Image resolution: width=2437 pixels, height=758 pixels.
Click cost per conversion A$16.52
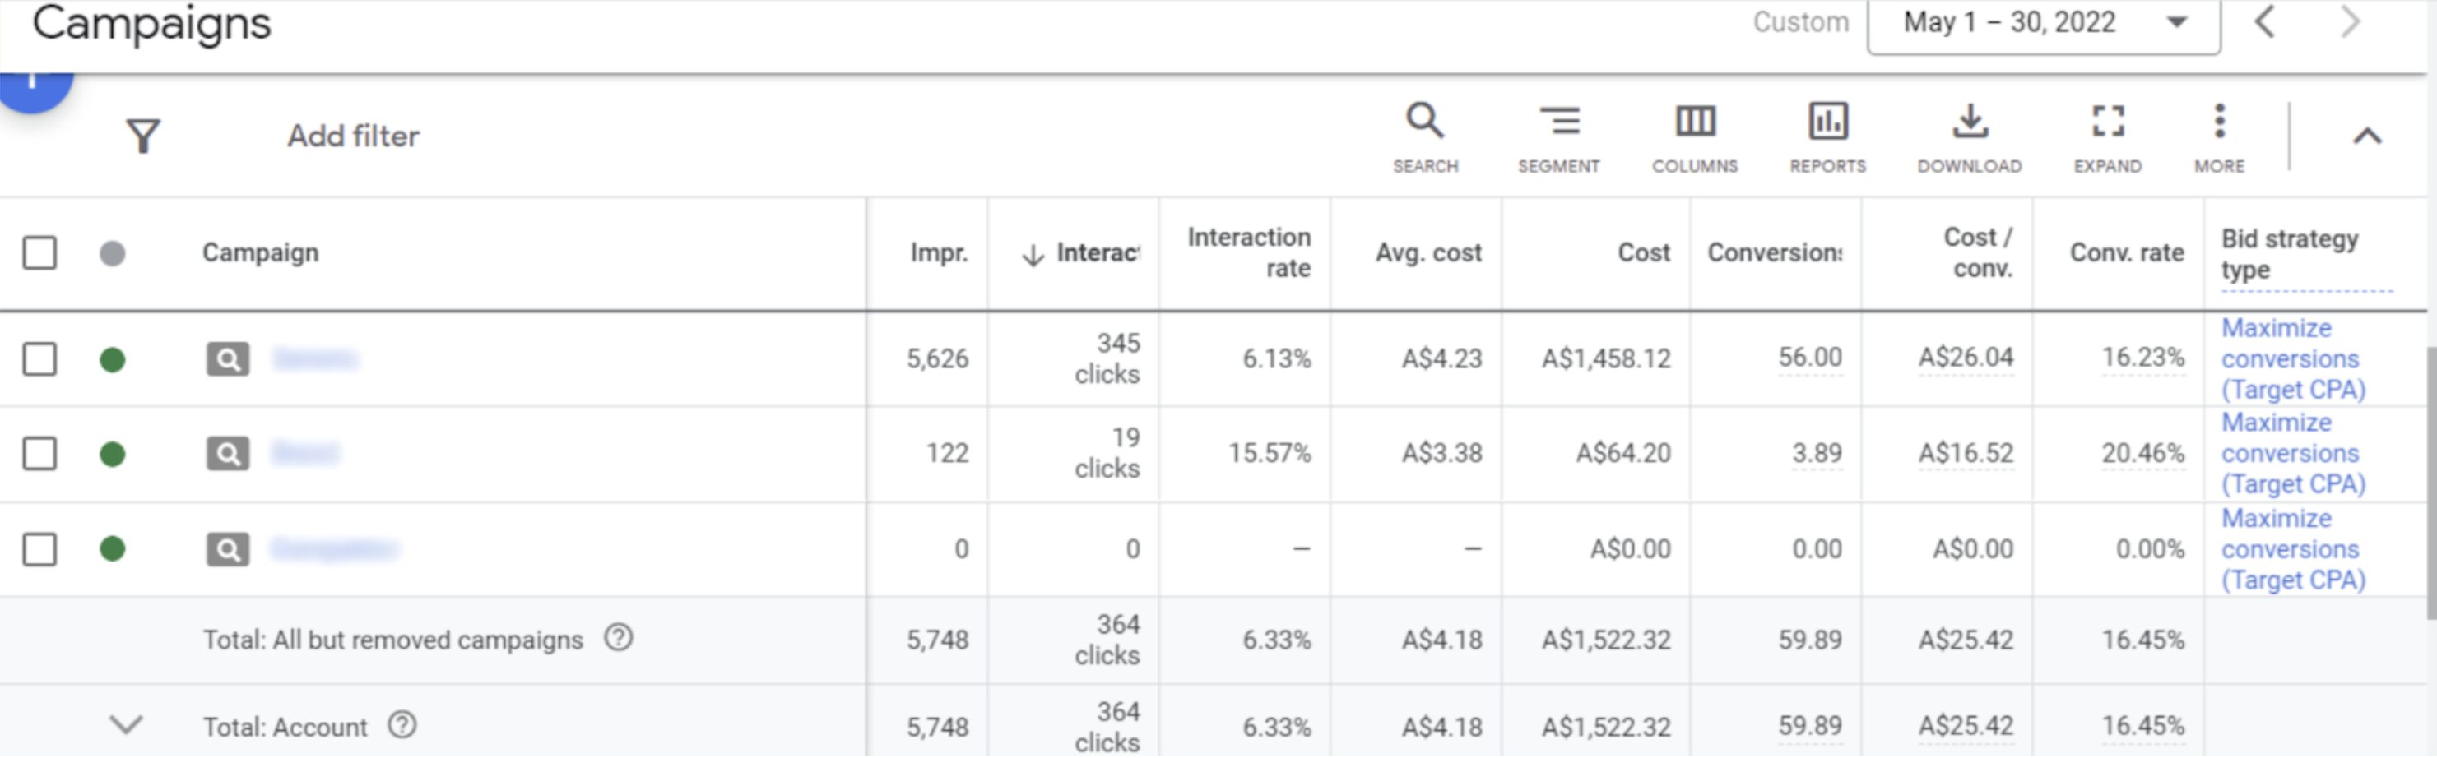pyautogui.click(x=1966, y=454)
